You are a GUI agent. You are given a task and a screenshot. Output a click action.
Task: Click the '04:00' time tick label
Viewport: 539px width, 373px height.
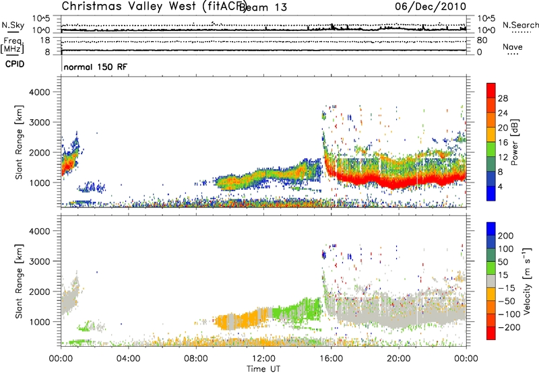[128, 359]
